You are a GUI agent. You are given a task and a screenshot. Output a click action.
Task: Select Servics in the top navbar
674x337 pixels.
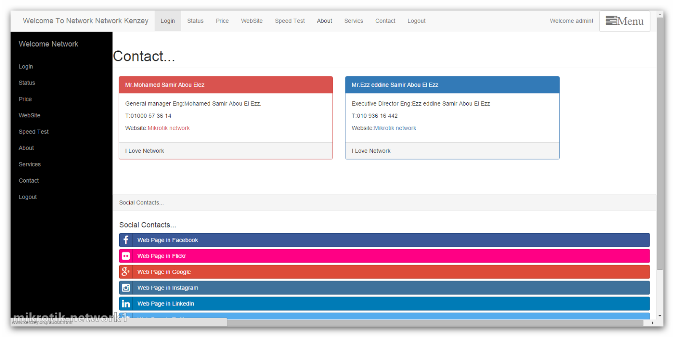coord(353,21)
